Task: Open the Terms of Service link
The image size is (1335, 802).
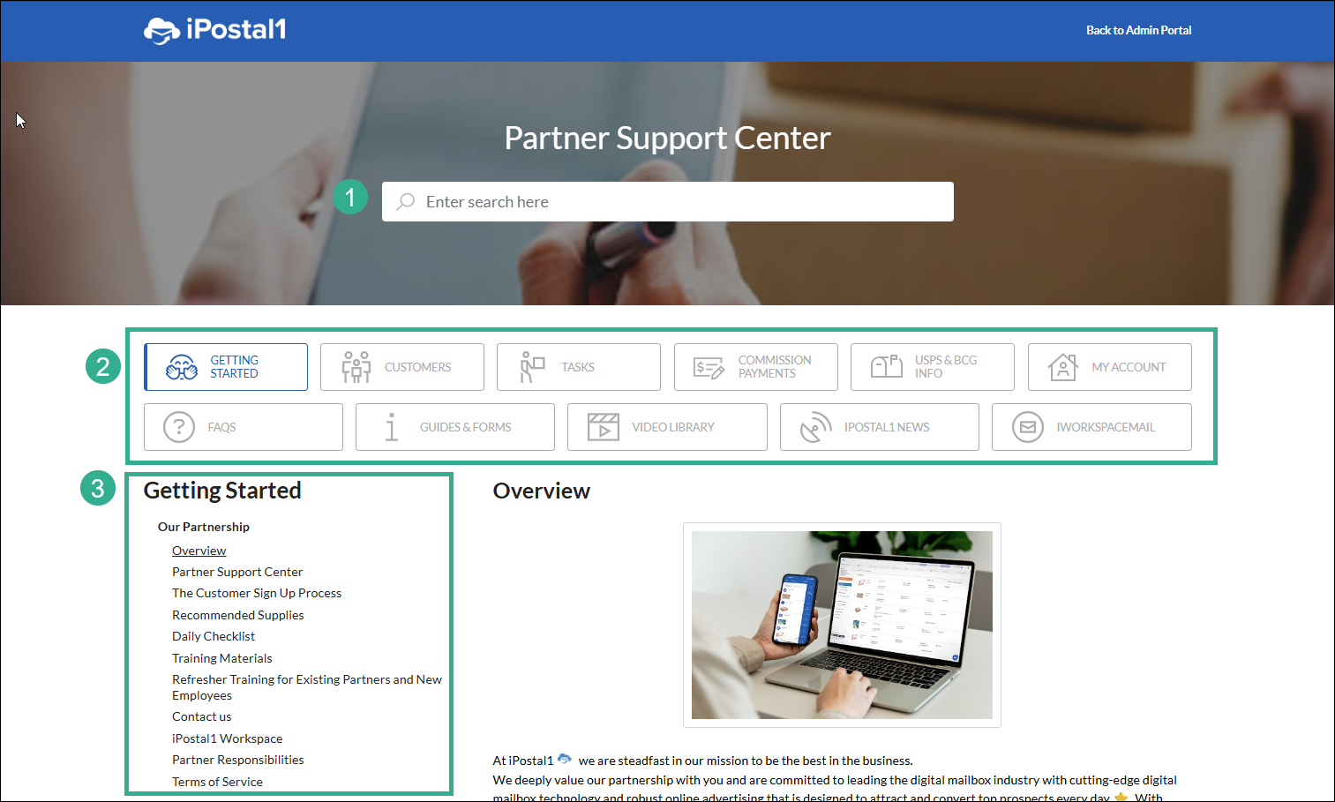Action: click(218, 782)
